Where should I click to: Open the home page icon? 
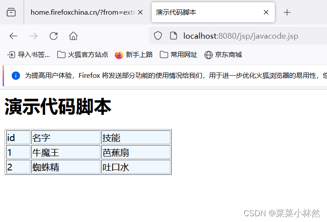click(x=73, y=36)
